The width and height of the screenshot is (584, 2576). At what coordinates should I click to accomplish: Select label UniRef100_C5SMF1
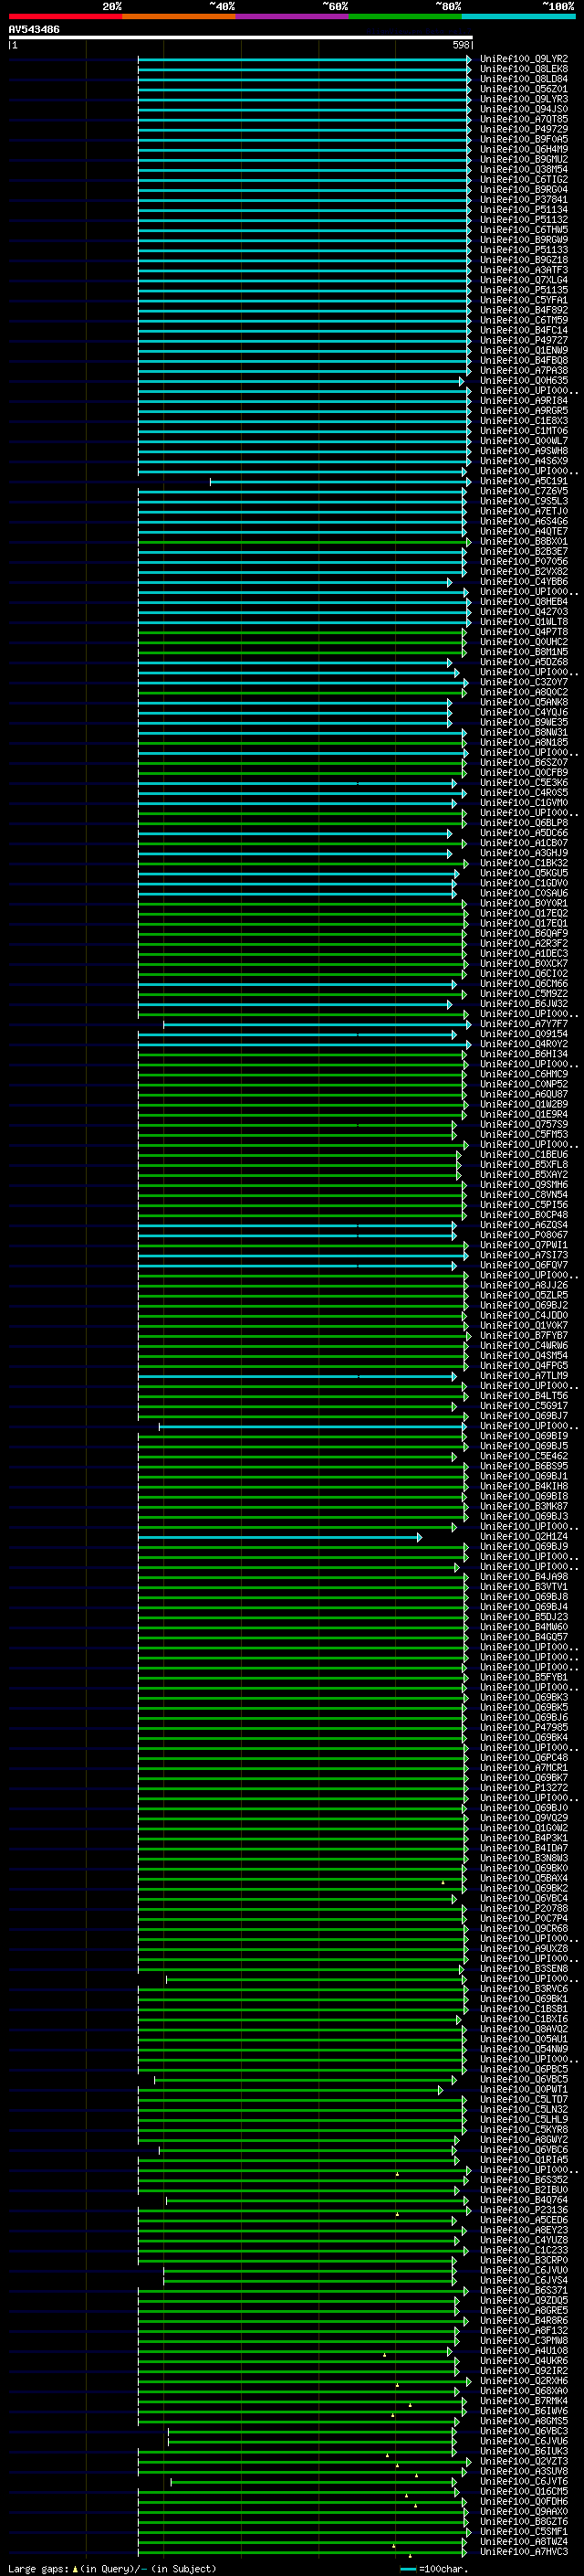pyautogui.click(x=524, y=2532)
